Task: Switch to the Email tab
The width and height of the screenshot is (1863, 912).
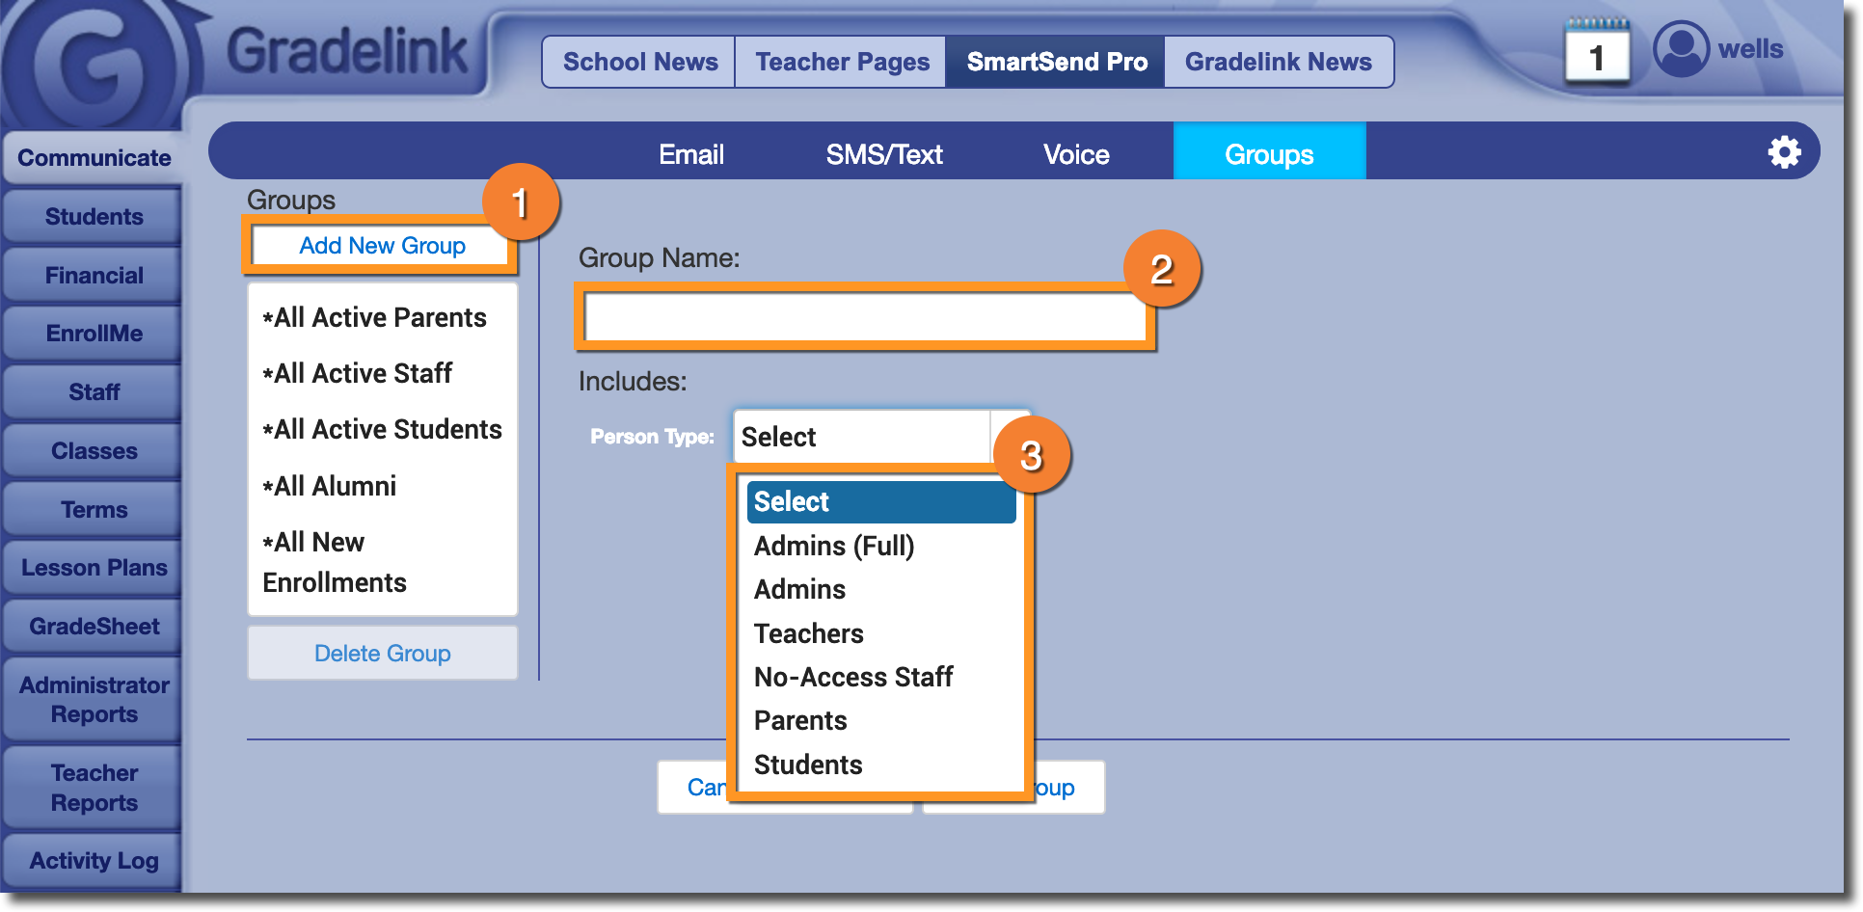Action: coord(690,154)
